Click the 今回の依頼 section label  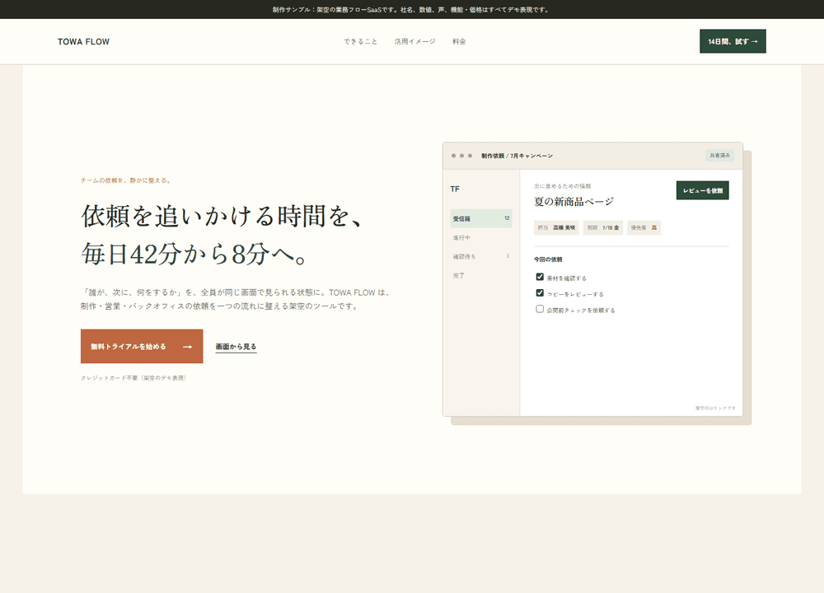548,259
